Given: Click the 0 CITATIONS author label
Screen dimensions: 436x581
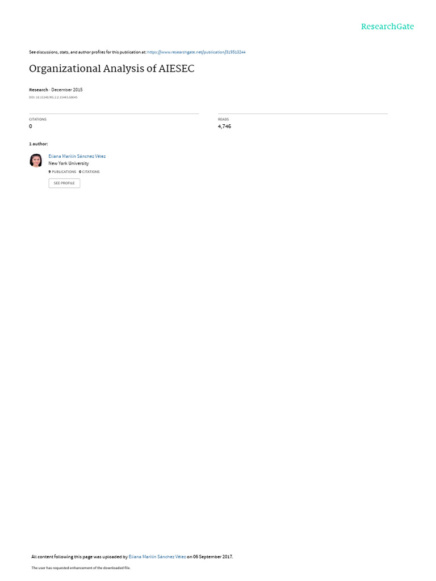Looking at the screenshot, I should [x=89, y=172].
